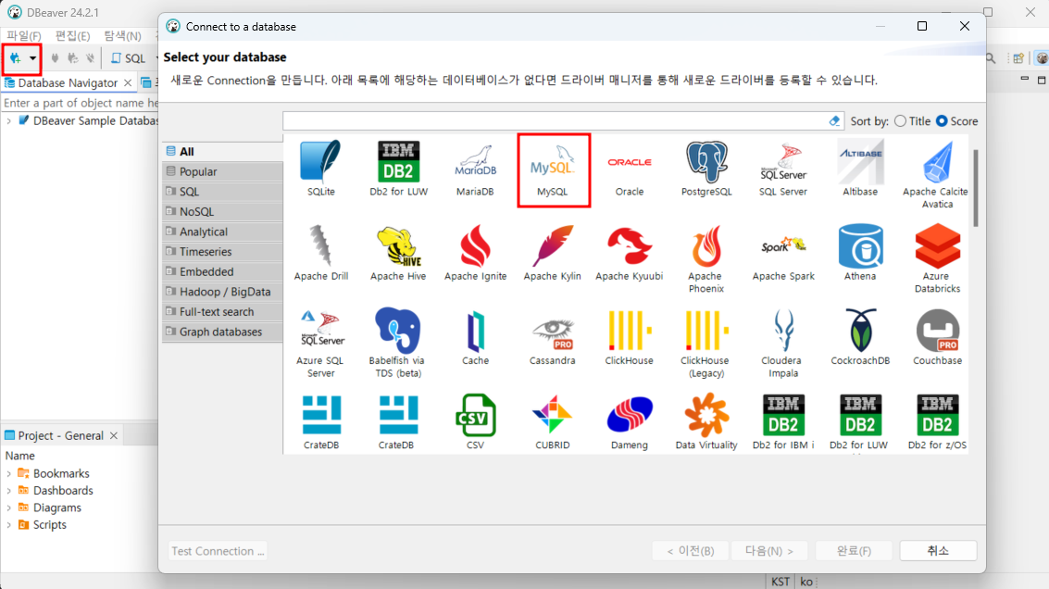This screenshot has width=1049, height=589.
Task: Sort databases by Score
Action: [x=956, y=121]
